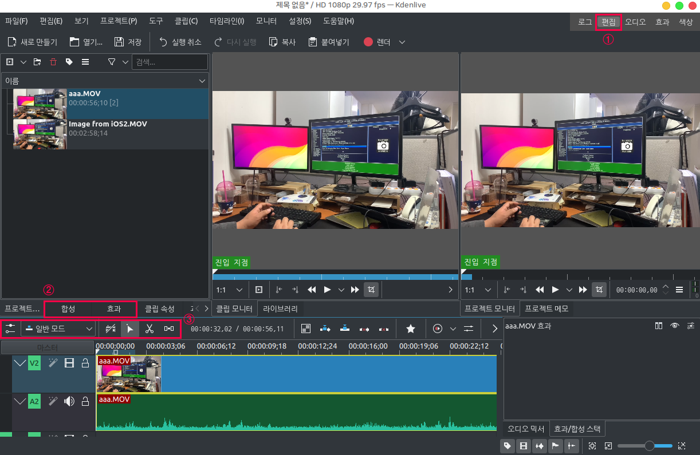The image size is (700, 455).
Task: Click the tag icon in project bin
Action: click(x=69, y=62)
